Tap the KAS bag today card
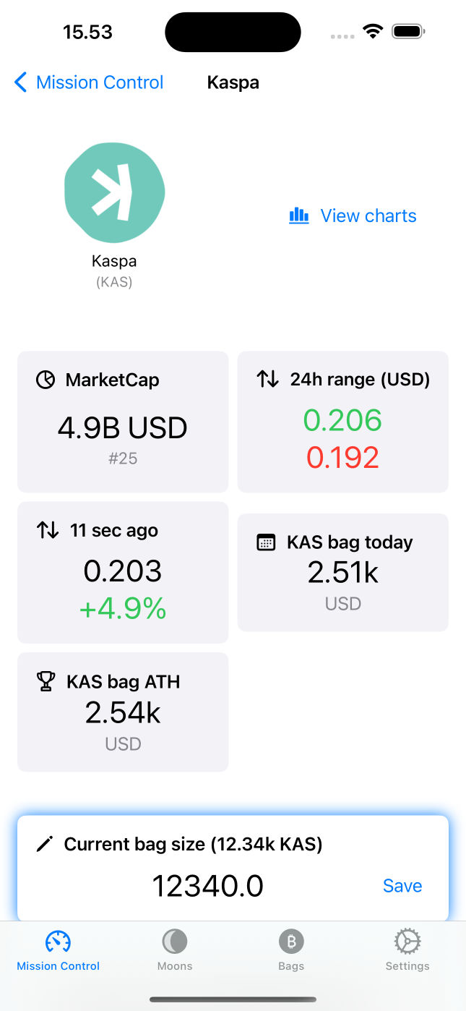The height and width of the screenshot is (1011, 466). (342, 572)
